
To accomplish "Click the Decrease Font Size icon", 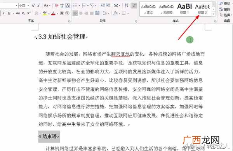I will pyautogui.click(x=38, y=6).
